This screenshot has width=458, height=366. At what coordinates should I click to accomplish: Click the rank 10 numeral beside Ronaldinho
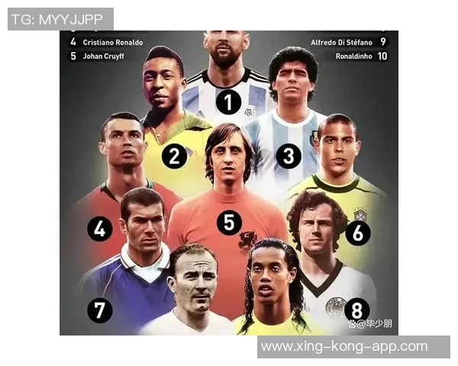pos(382,56)
